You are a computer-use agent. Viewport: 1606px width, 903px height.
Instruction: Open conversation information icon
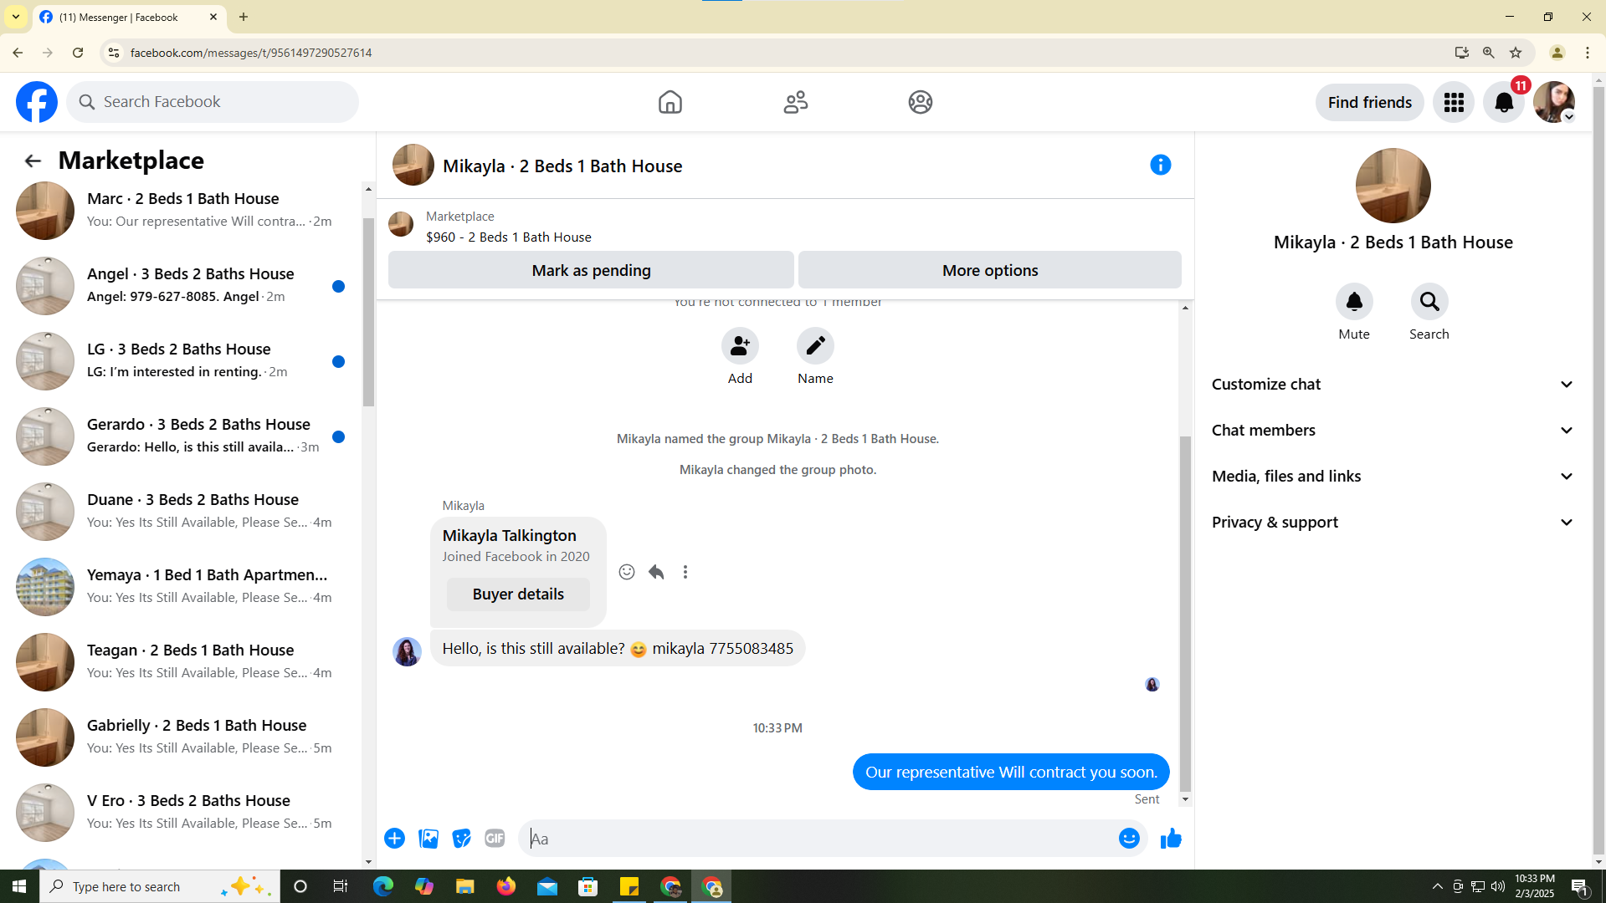coord(1160,165)
